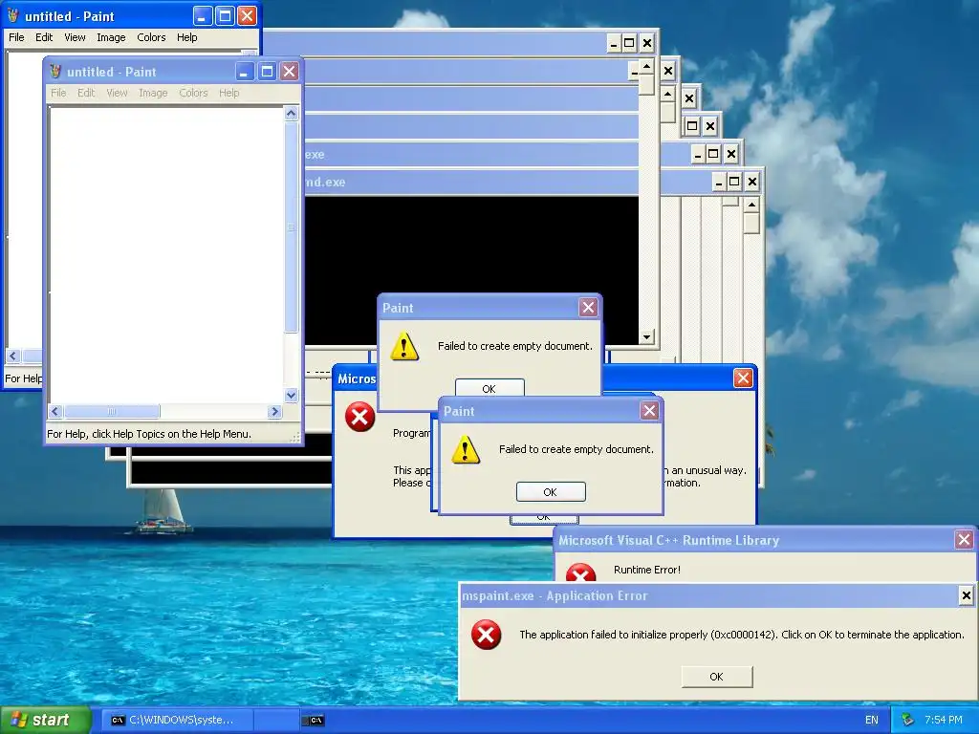The height and width of the screenshot is (734, 979).
Task: Maximize the front untitled Paint window
Action: pos(268,72)
